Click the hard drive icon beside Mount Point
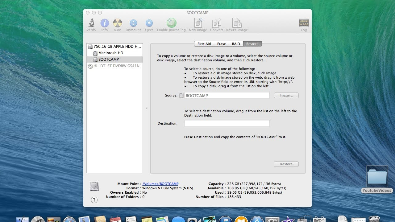 (94, 186)
